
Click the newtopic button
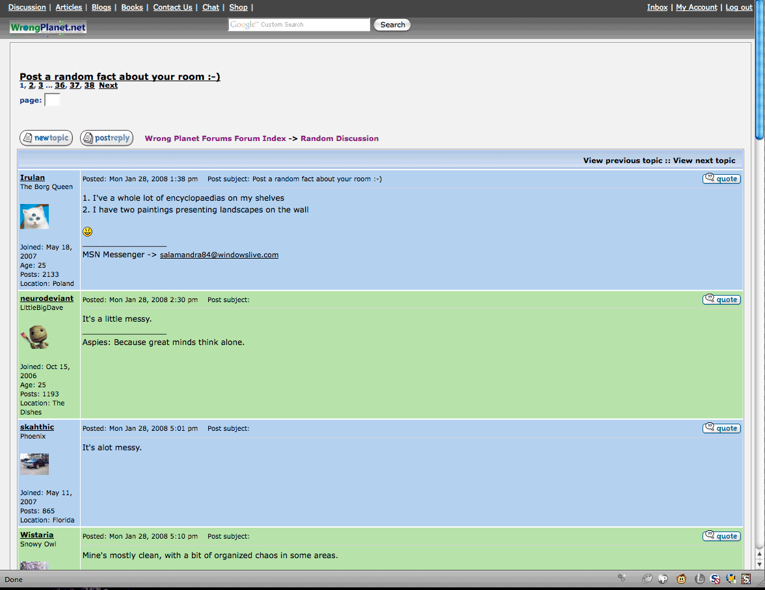(46, 138)
